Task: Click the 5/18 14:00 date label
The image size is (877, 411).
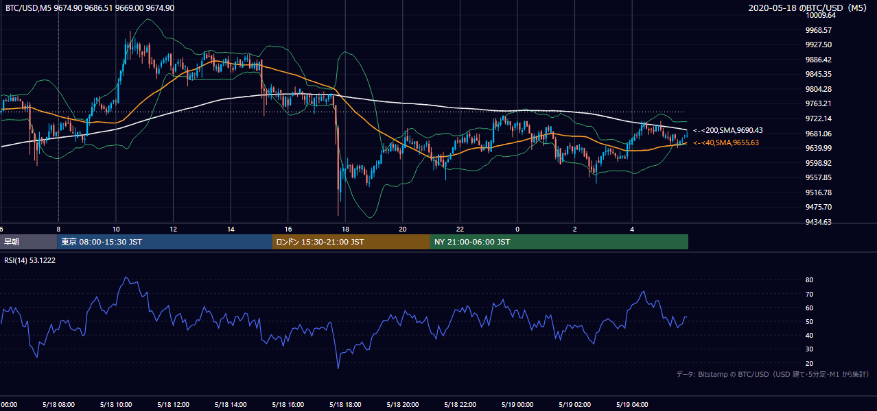Action: (231, 405)
